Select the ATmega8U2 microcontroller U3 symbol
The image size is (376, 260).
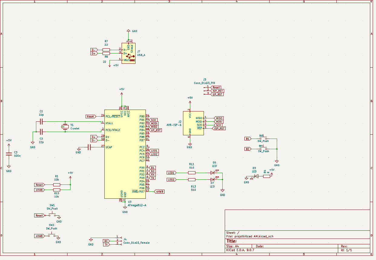pos(125,154)
